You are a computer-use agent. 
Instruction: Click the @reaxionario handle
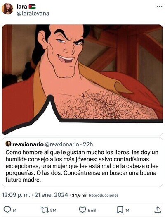pyautogui.click(x=62, y=144)
